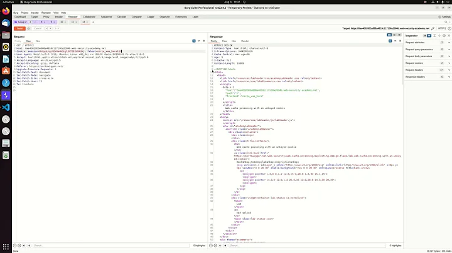Dock the Inspector to the right layout
452x253 pixels.
coord(429,36)
